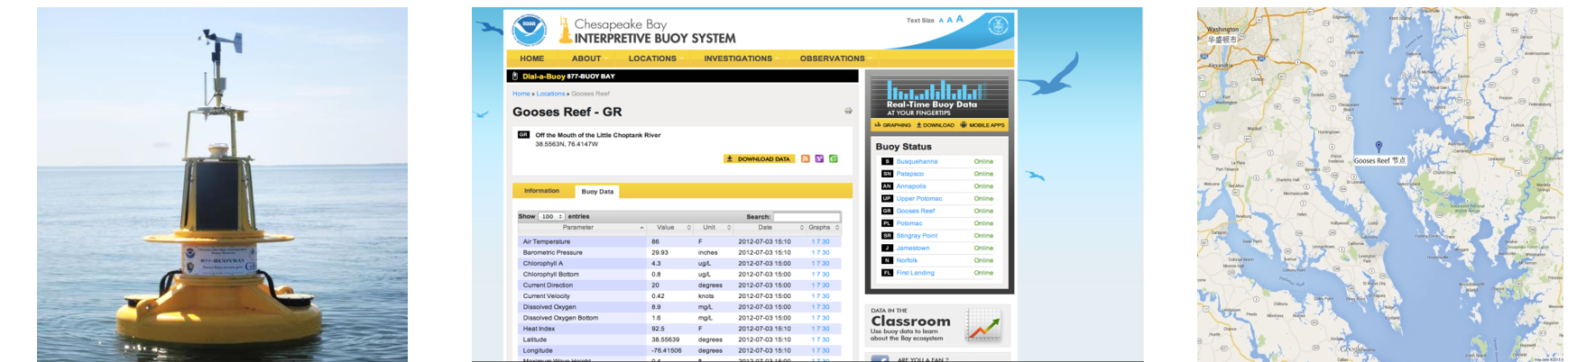Click the Gooses Reef map pin marker
The image size is (1577, 362).
(1379, 147)
